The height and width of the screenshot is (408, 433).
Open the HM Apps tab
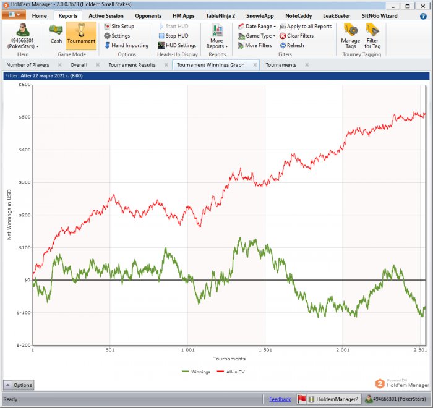184,16
